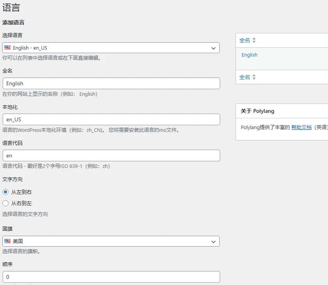Click inside the 顺序 order field
The width and height of the screenshot is (328, 285).
(x=111, y=276)
